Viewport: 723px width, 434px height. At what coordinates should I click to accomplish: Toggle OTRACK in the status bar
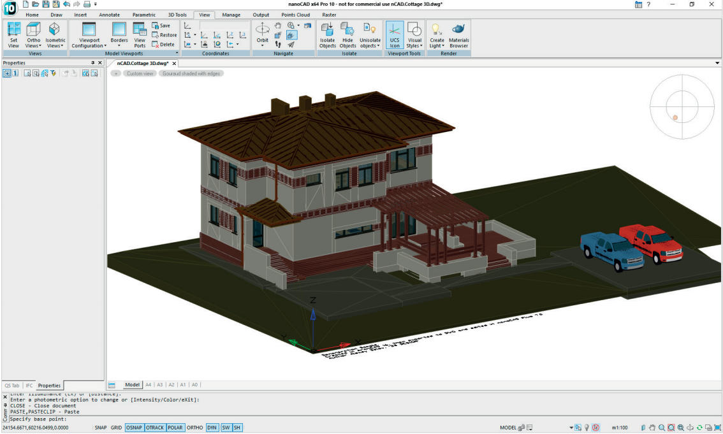pos(154,428)
